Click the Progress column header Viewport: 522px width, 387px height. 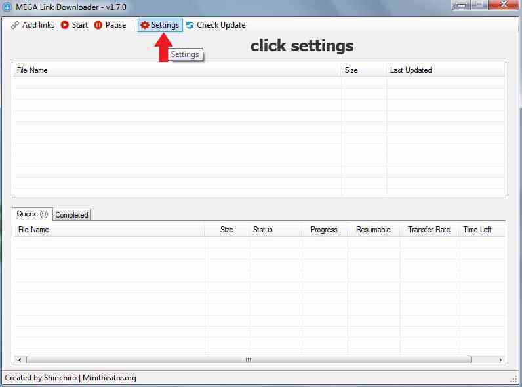point(325,230)
